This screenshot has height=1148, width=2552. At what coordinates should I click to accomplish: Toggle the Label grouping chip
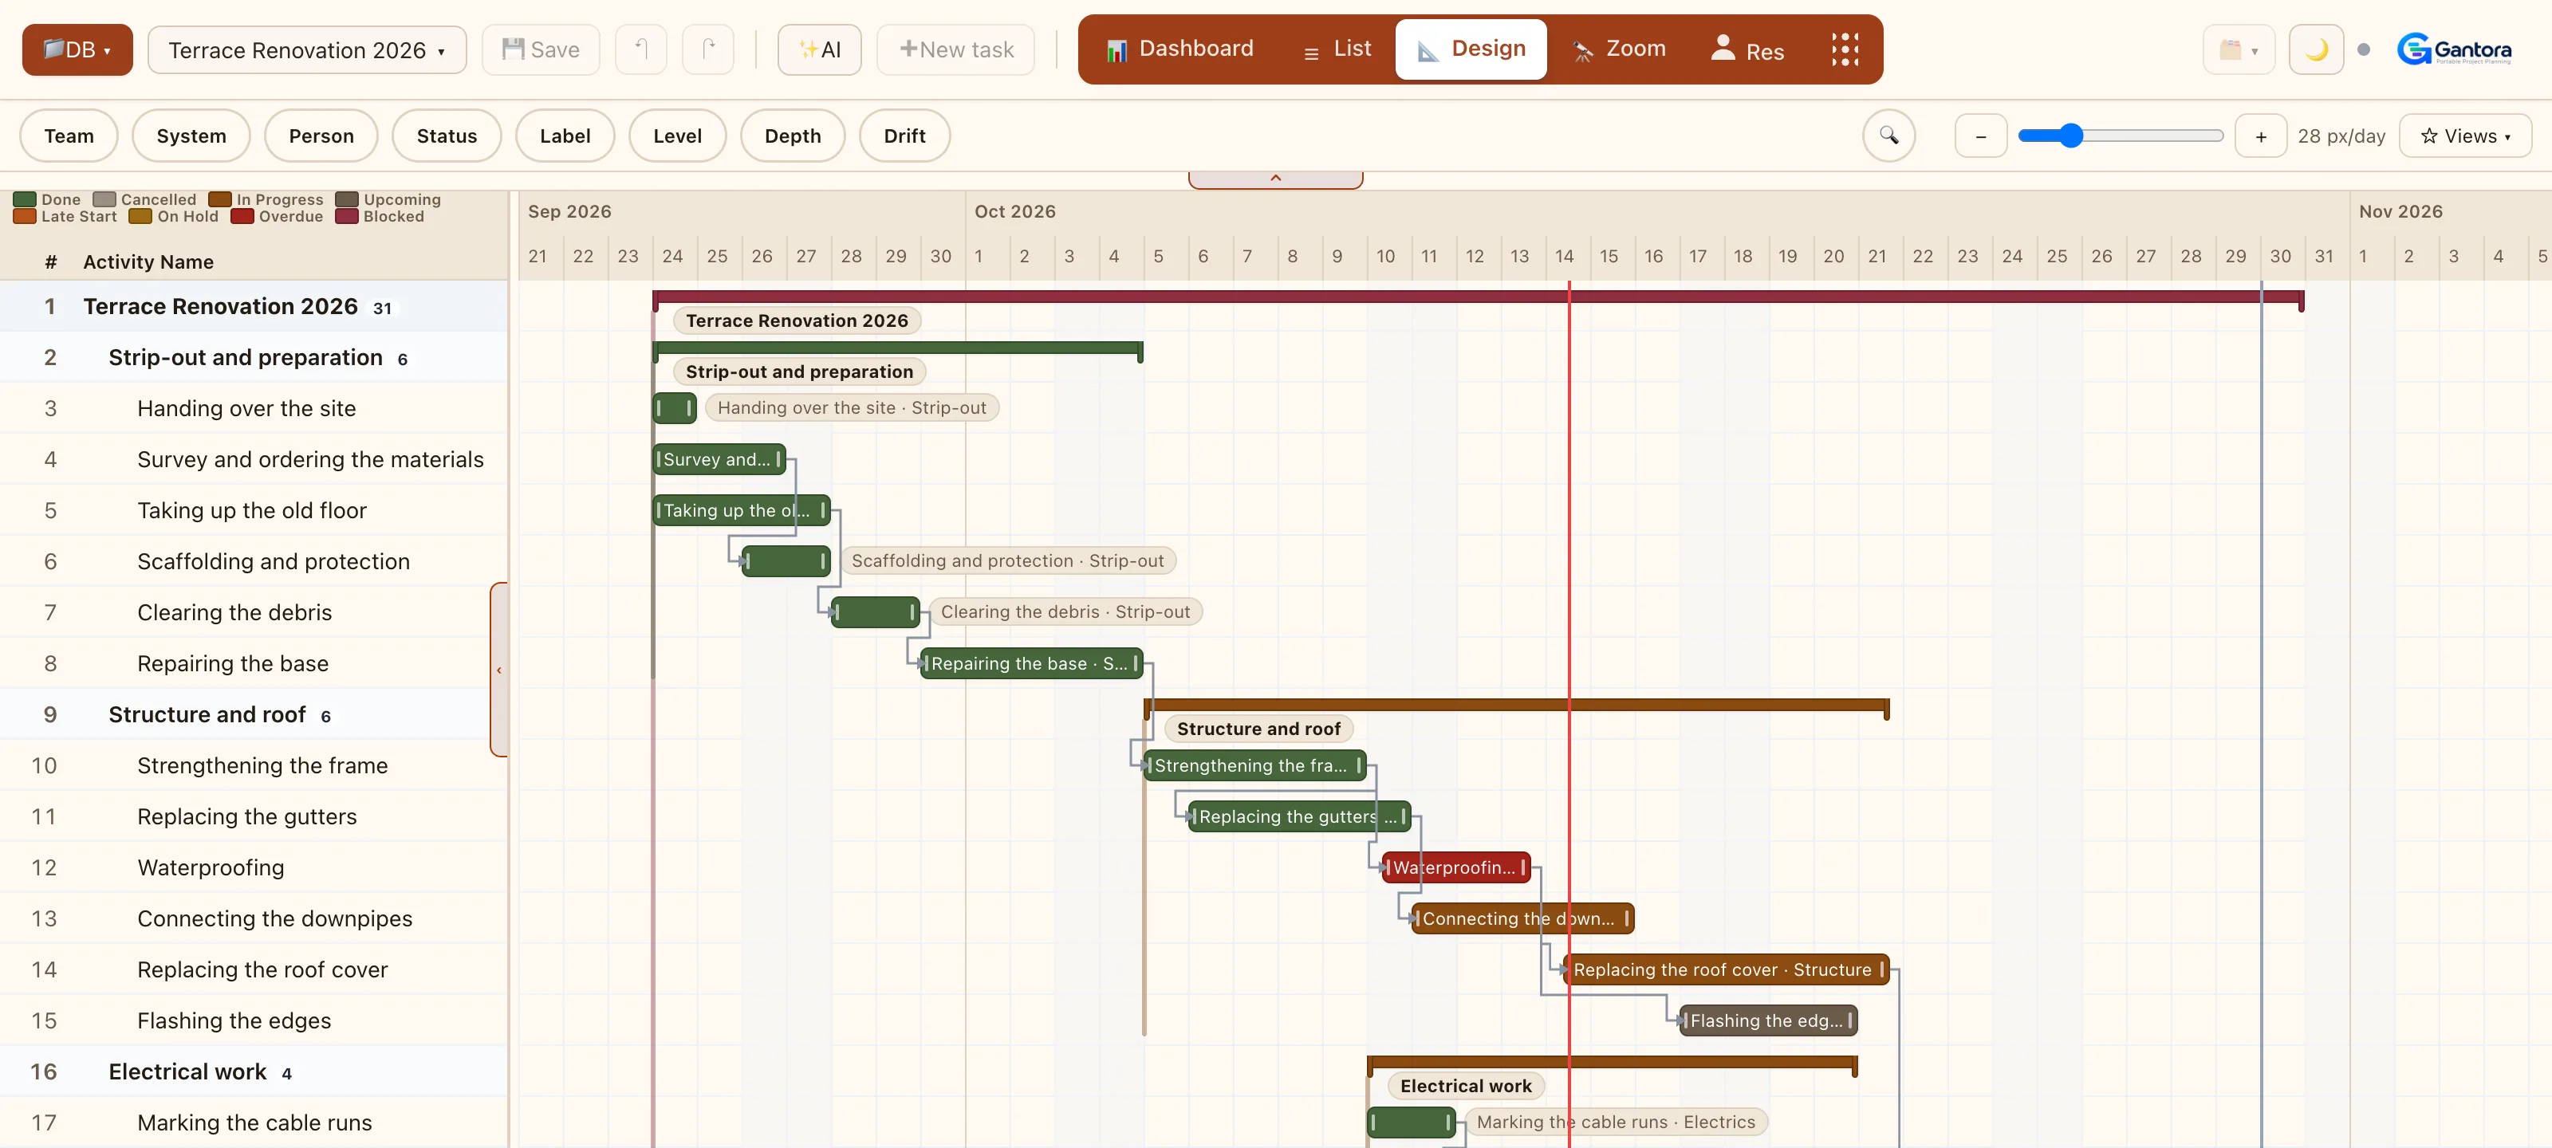point(565,136)
